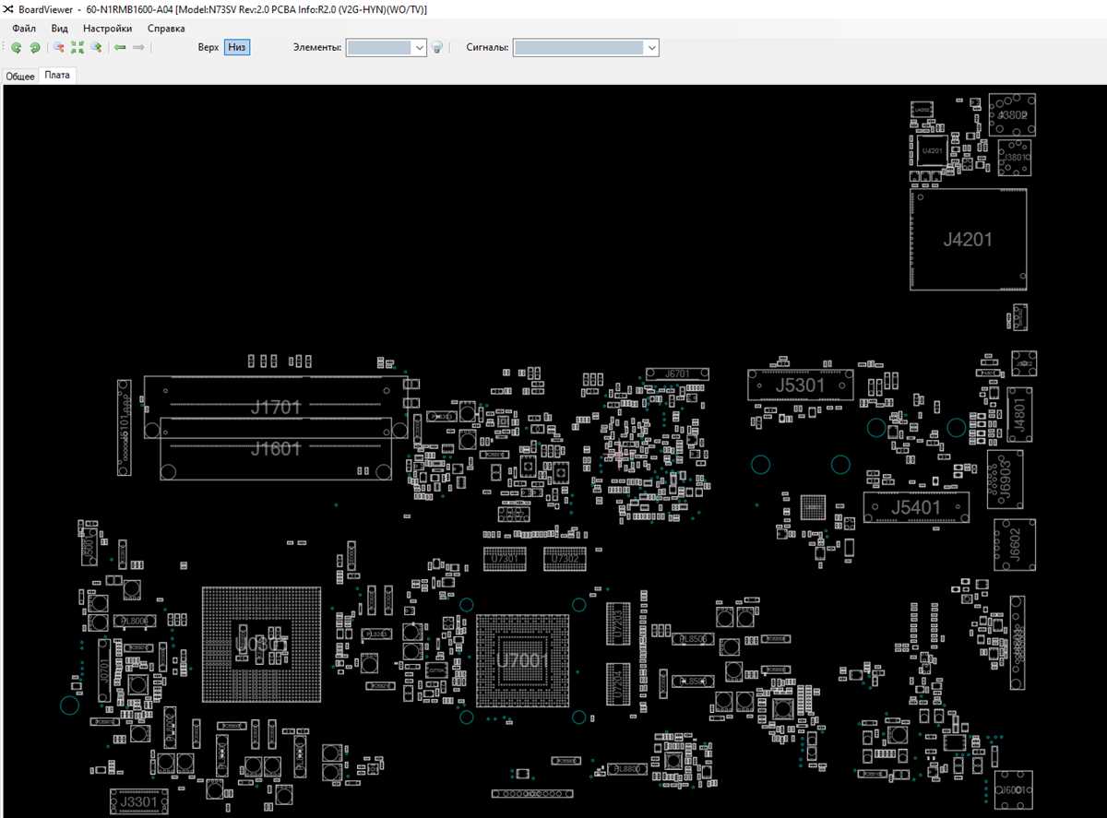Go back using the green left arrow icon

(120, 47)
